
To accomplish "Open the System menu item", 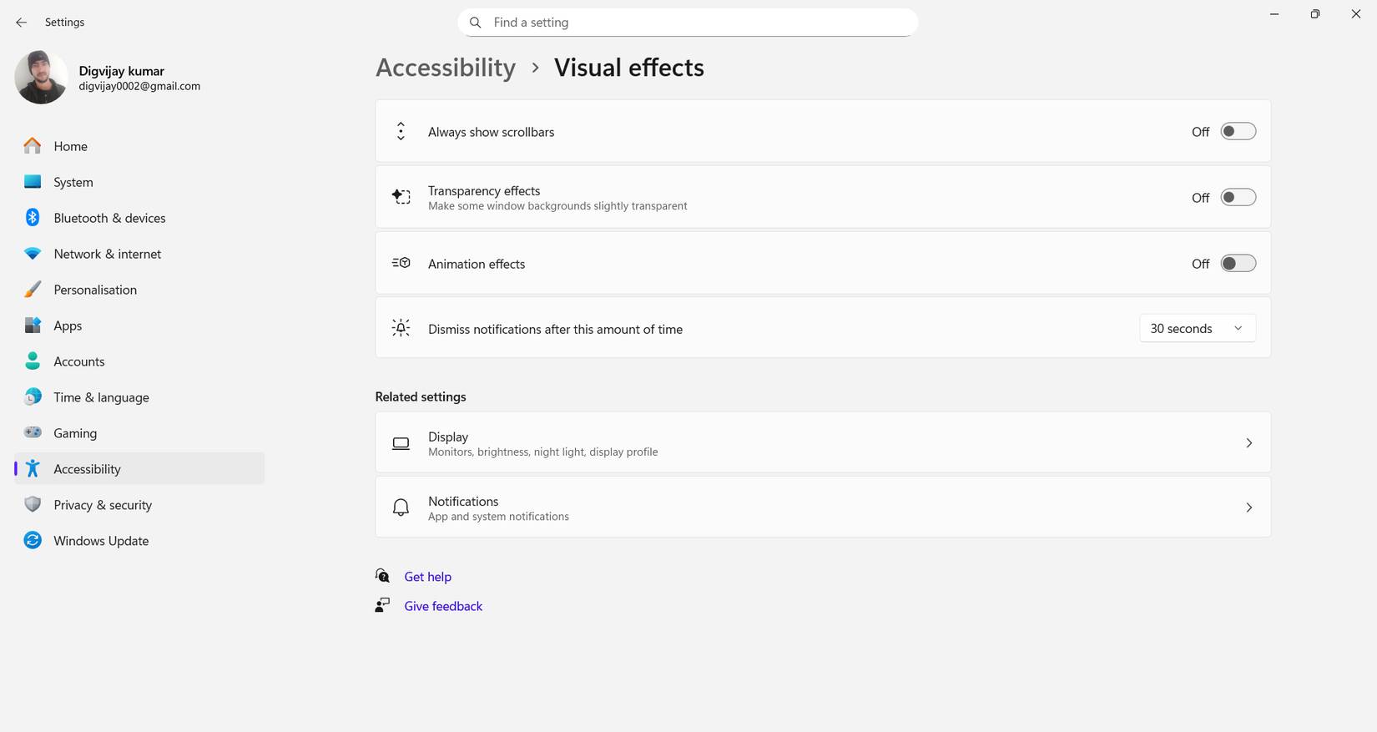I will (73, 182).
